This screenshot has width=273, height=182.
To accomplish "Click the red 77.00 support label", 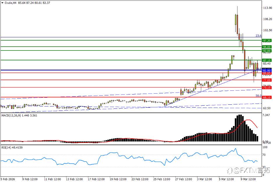I will pos(267,80).
